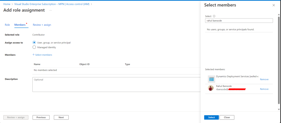Click the Previous button
This screenshot has height=123, width=281.
coord(41,117)
